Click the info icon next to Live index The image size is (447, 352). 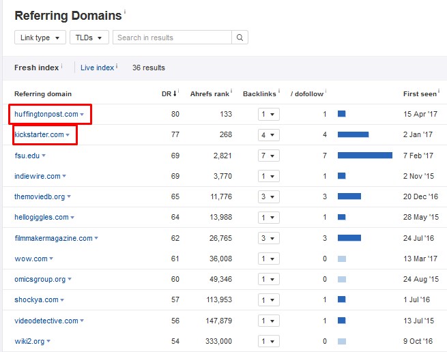(117, 66)
